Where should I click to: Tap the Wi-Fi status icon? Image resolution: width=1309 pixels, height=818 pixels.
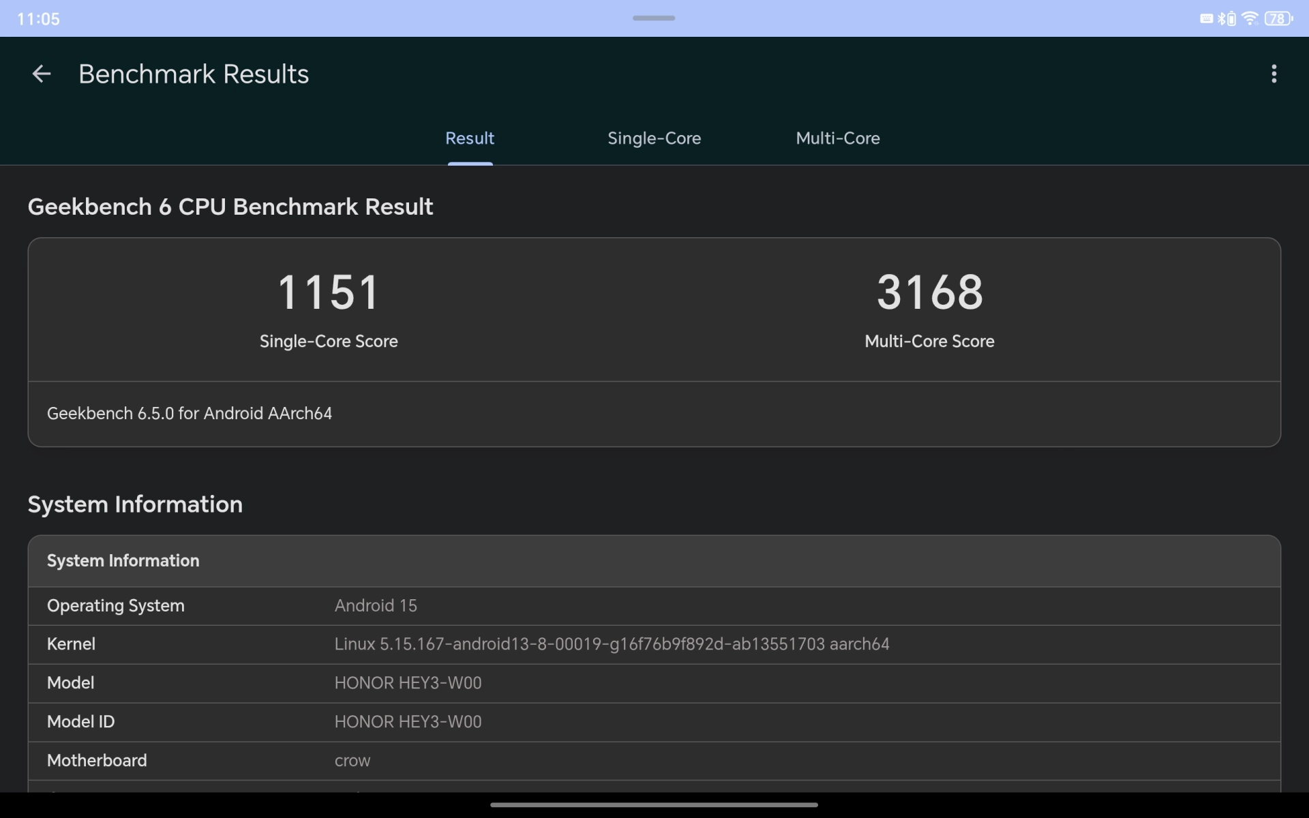[1250, 18]
